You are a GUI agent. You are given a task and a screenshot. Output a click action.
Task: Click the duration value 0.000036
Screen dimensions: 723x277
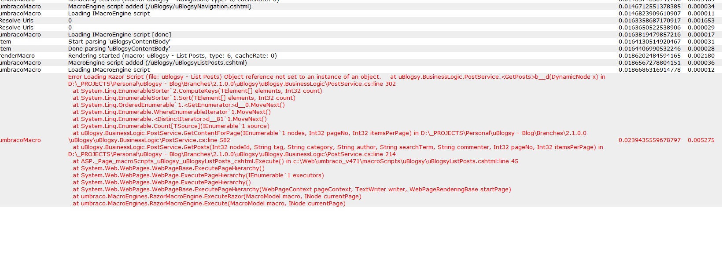click(701, 63)
